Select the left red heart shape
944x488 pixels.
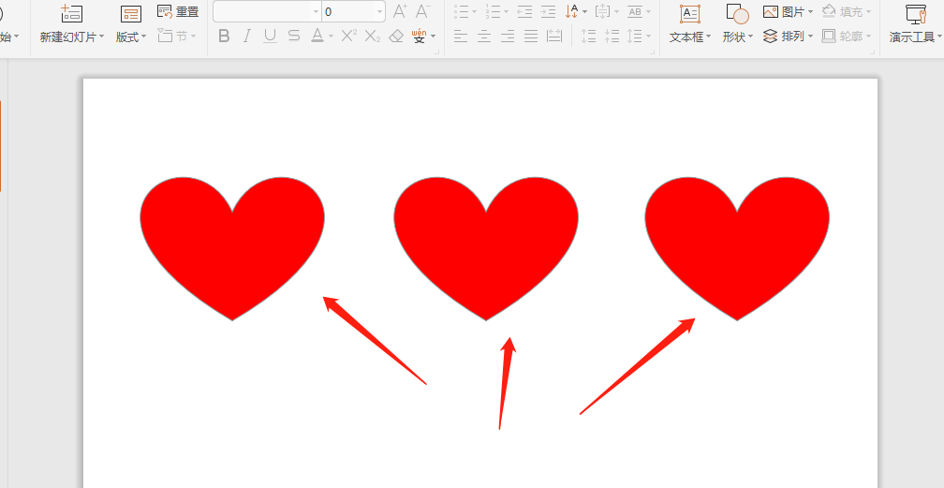tap(232, 248)
